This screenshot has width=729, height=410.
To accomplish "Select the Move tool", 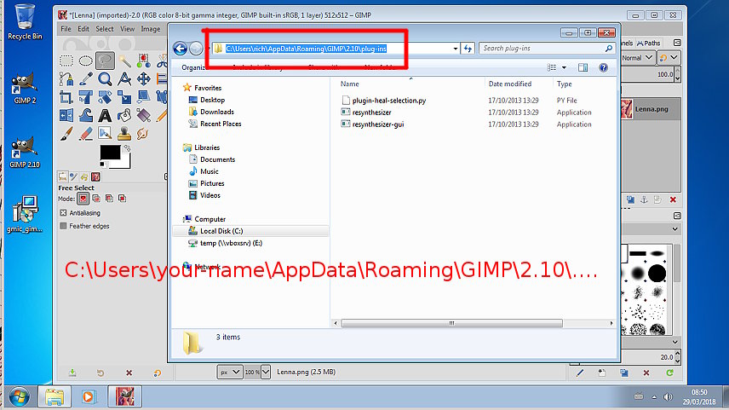I will click(144, 79).
